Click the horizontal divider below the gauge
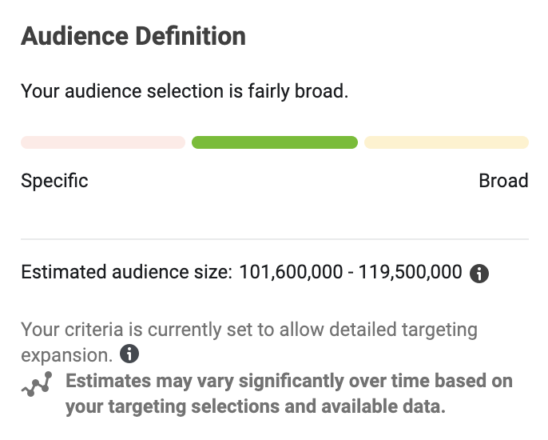Screen dimensions: 548x440 click(274, 239)
